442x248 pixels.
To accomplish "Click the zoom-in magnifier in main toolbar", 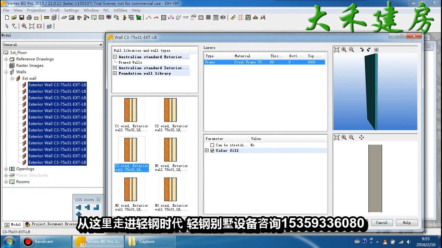I will point(24,26).
